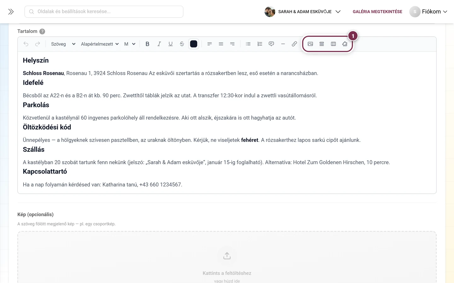Click the account avatar circle

point(415,12)
